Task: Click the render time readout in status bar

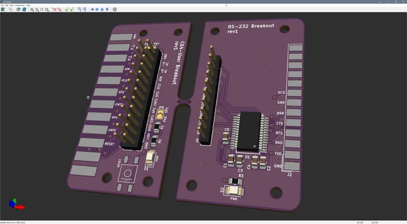Action: [13, 222]
